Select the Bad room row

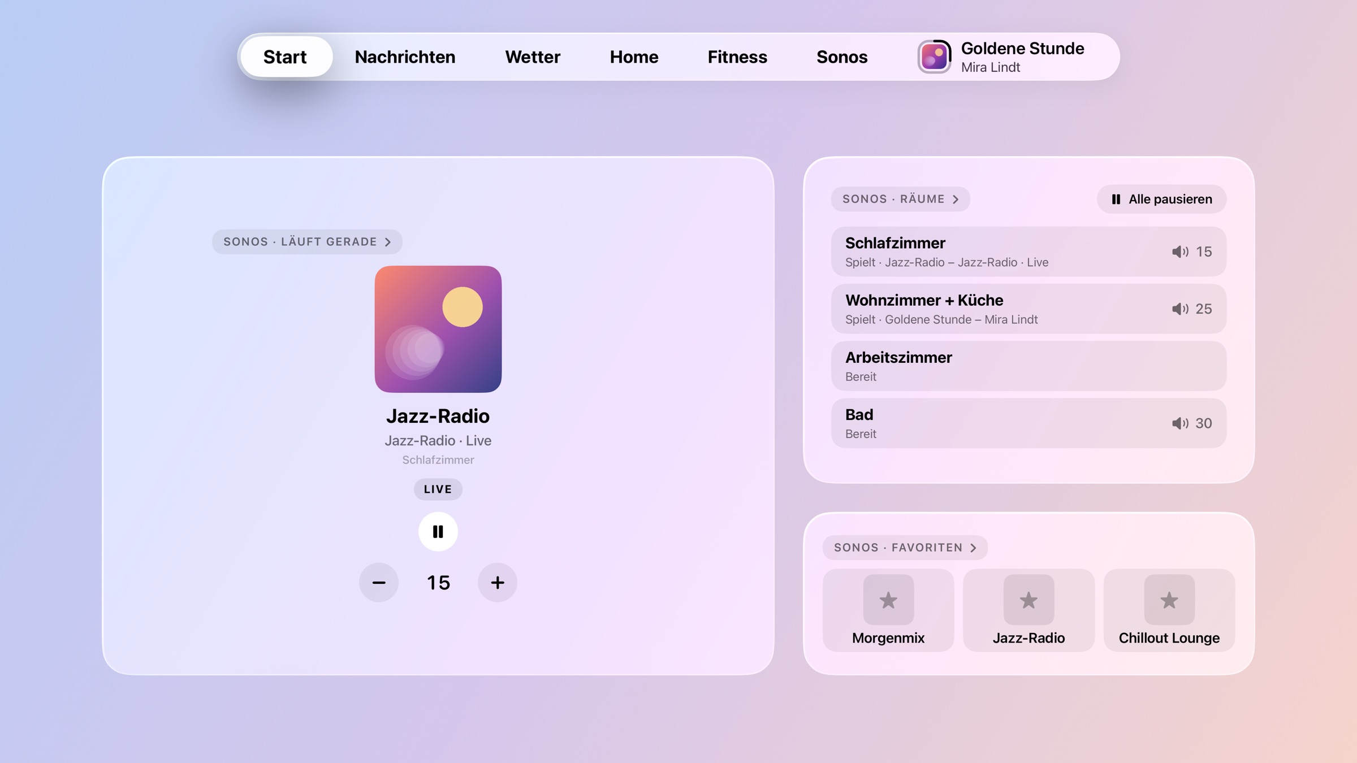(1028, 423)
